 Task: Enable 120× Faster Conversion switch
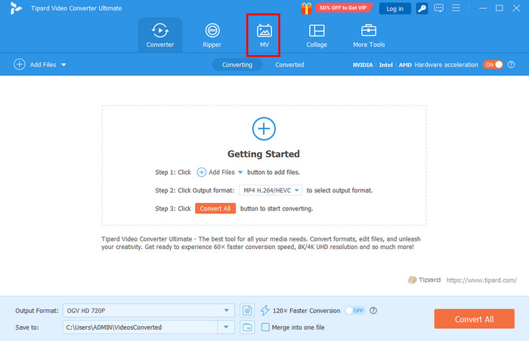[354, 310]
